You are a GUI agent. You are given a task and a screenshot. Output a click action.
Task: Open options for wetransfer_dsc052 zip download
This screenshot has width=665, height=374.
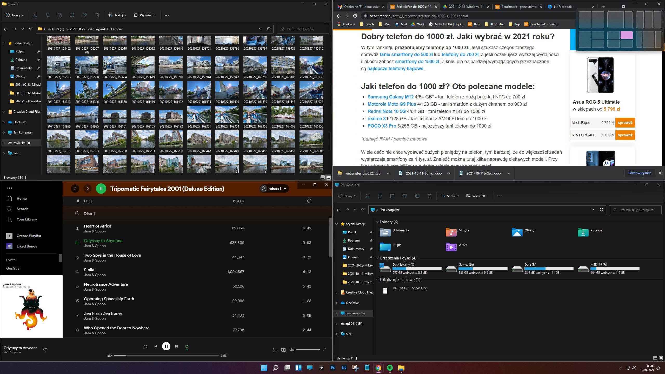[388, 173]
